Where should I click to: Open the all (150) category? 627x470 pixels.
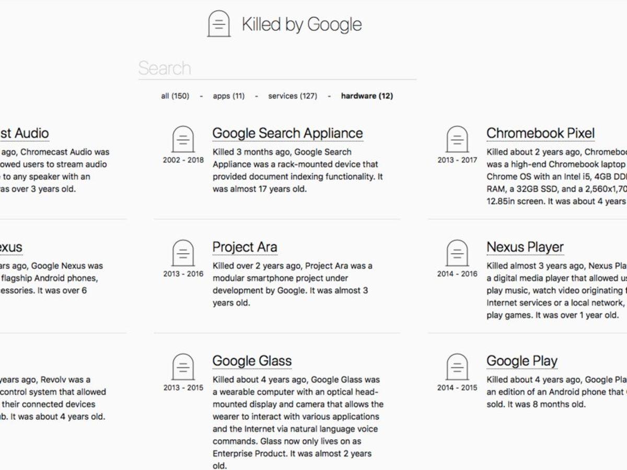point(175,96)
